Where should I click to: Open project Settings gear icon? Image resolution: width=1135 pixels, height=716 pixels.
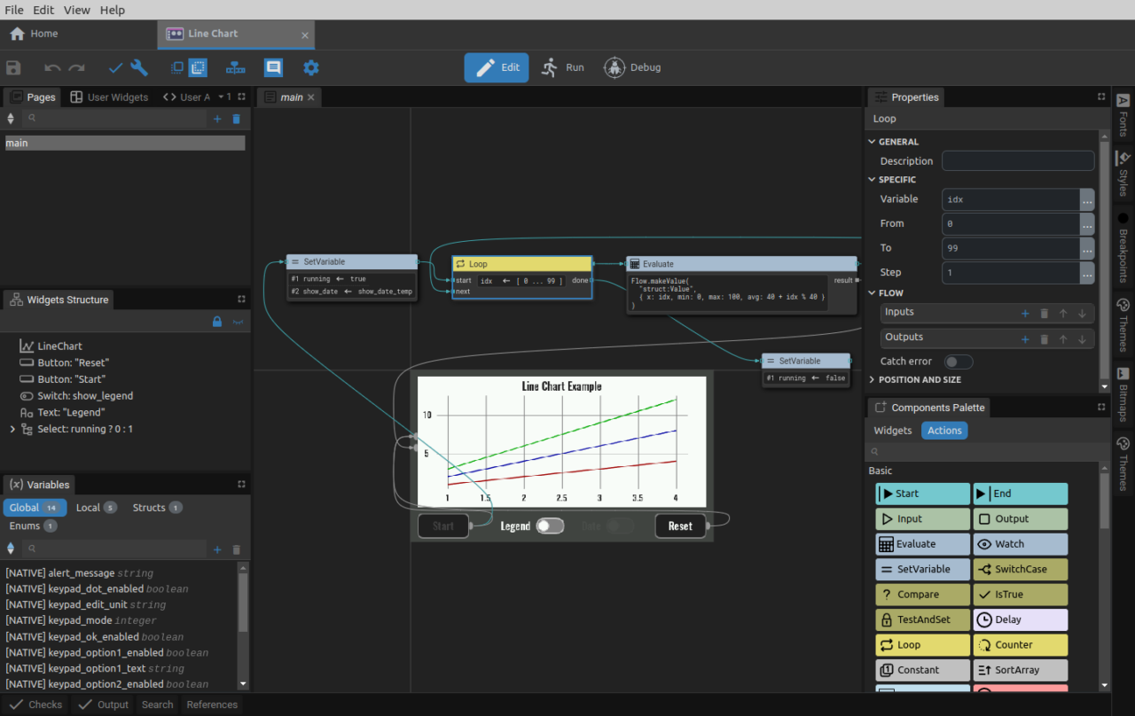click(310, 68)
